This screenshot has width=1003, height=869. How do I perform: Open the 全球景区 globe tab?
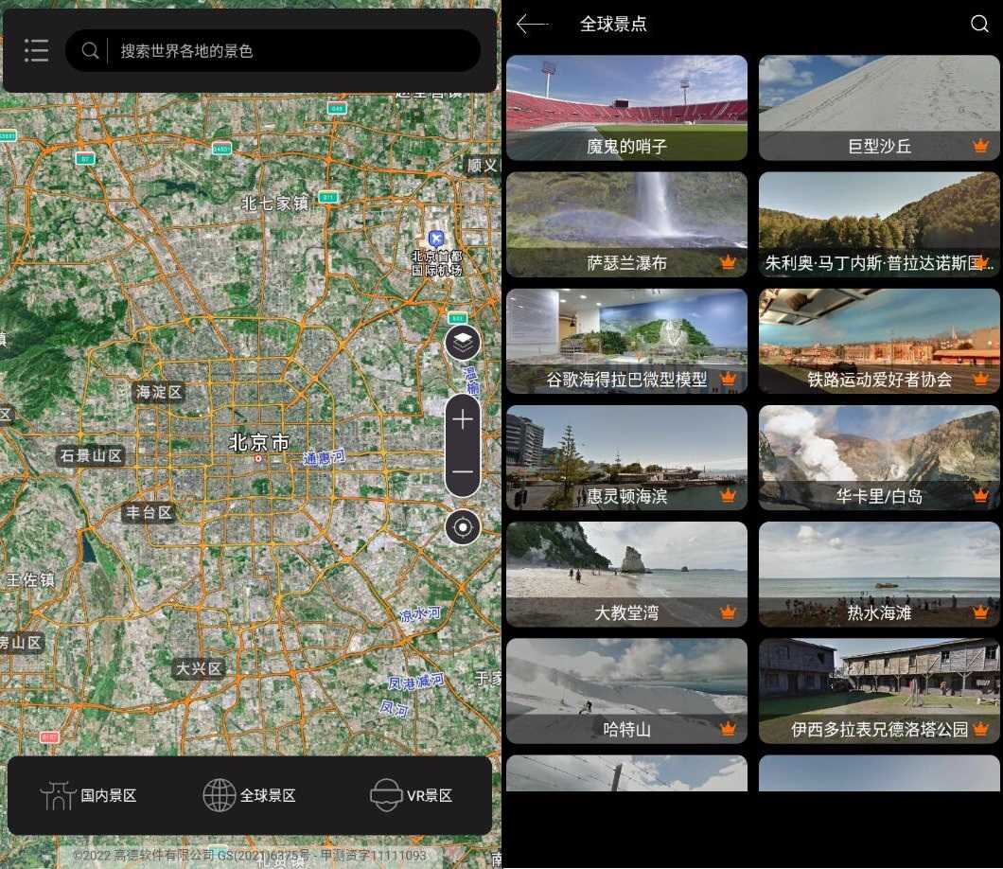[250, 795]
